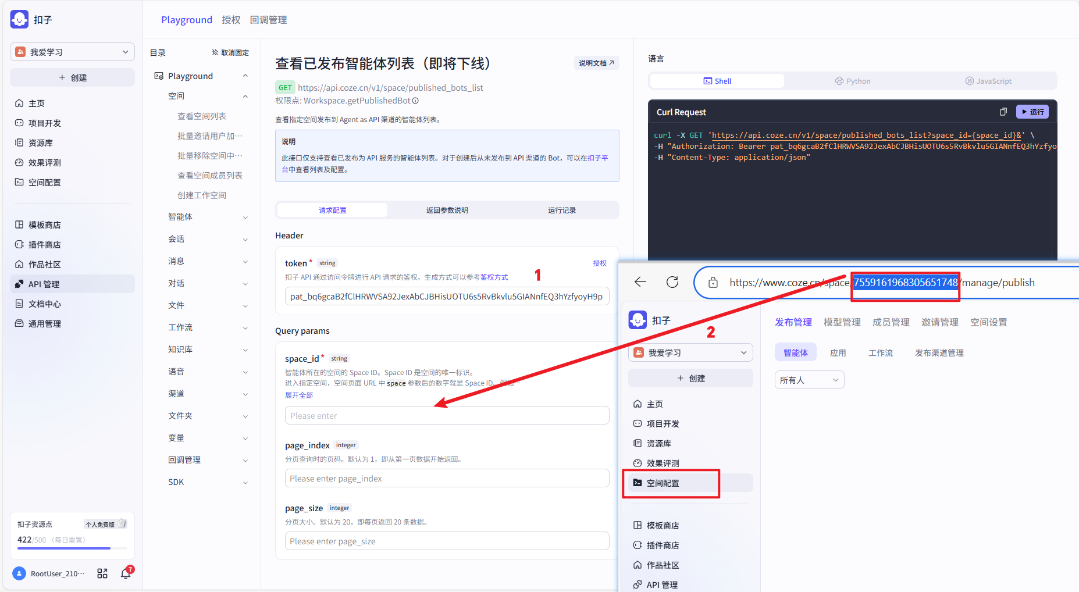
Task: Select 应用 tab in overlay window
Action: (x=838, y=352)
